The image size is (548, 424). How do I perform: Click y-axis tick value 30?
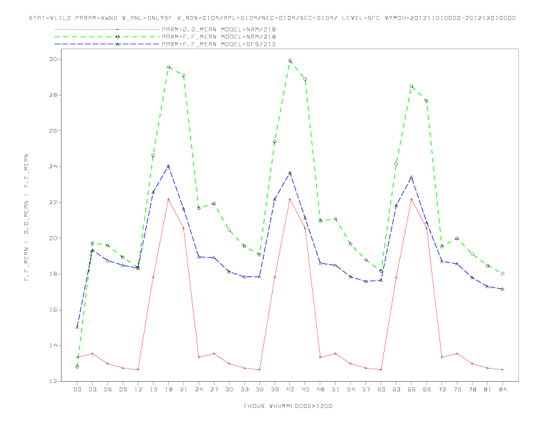pyautogui.click(x=53, y=59)
